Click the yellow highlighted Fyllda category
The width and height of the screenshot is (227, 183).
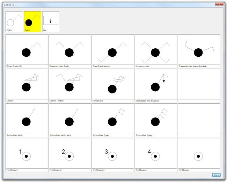tap(32, 21)
